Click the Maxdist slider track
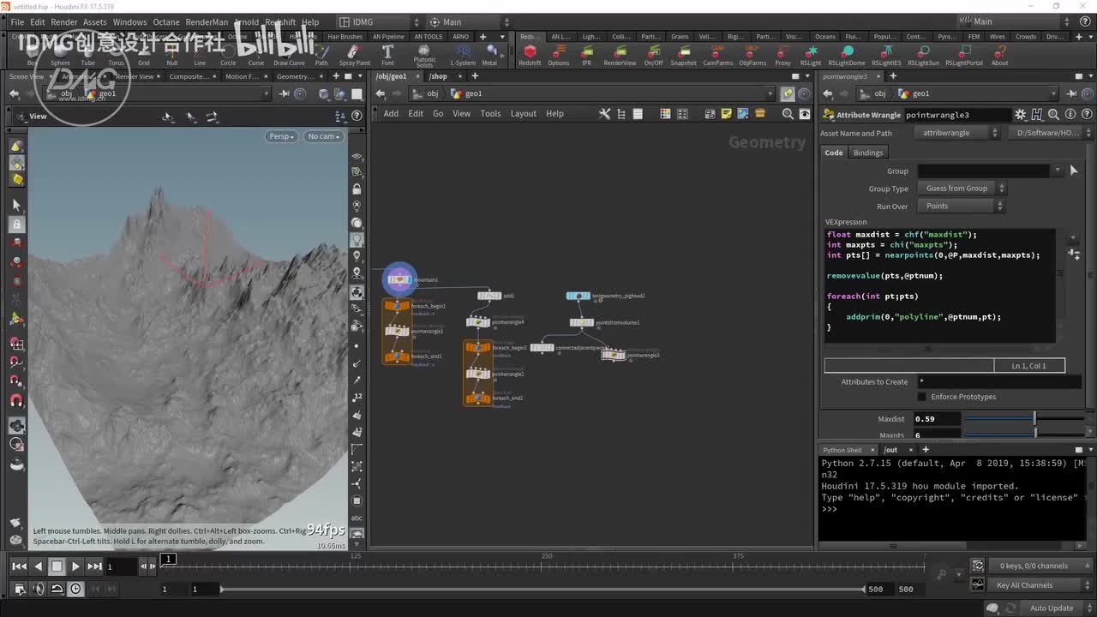 (998, 419)
